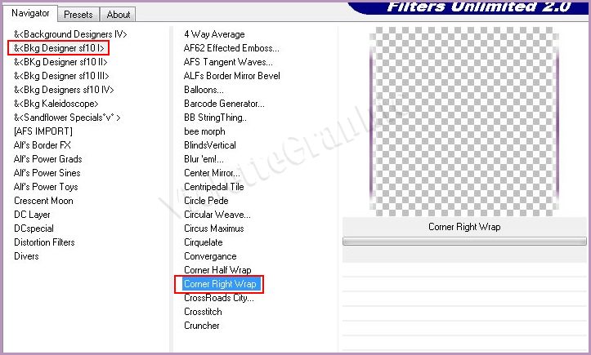Viewport: 591px width, 355px height.
Task: Select the [AFS IMPORT] category
Action: pyautogui.click(x=43, y=131)
